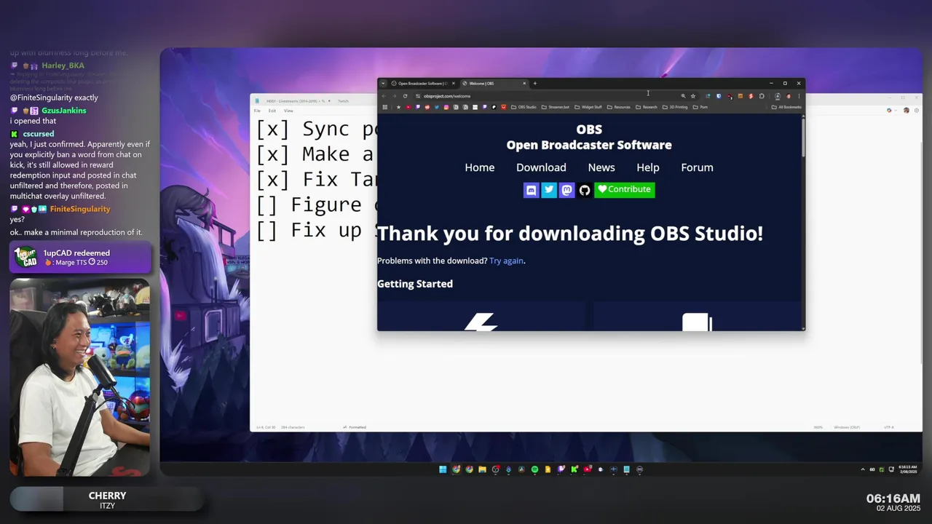Viewport: 932px width, 524px height.
Task: Click the cscursed username in chat
Action: tap(38, 134)
